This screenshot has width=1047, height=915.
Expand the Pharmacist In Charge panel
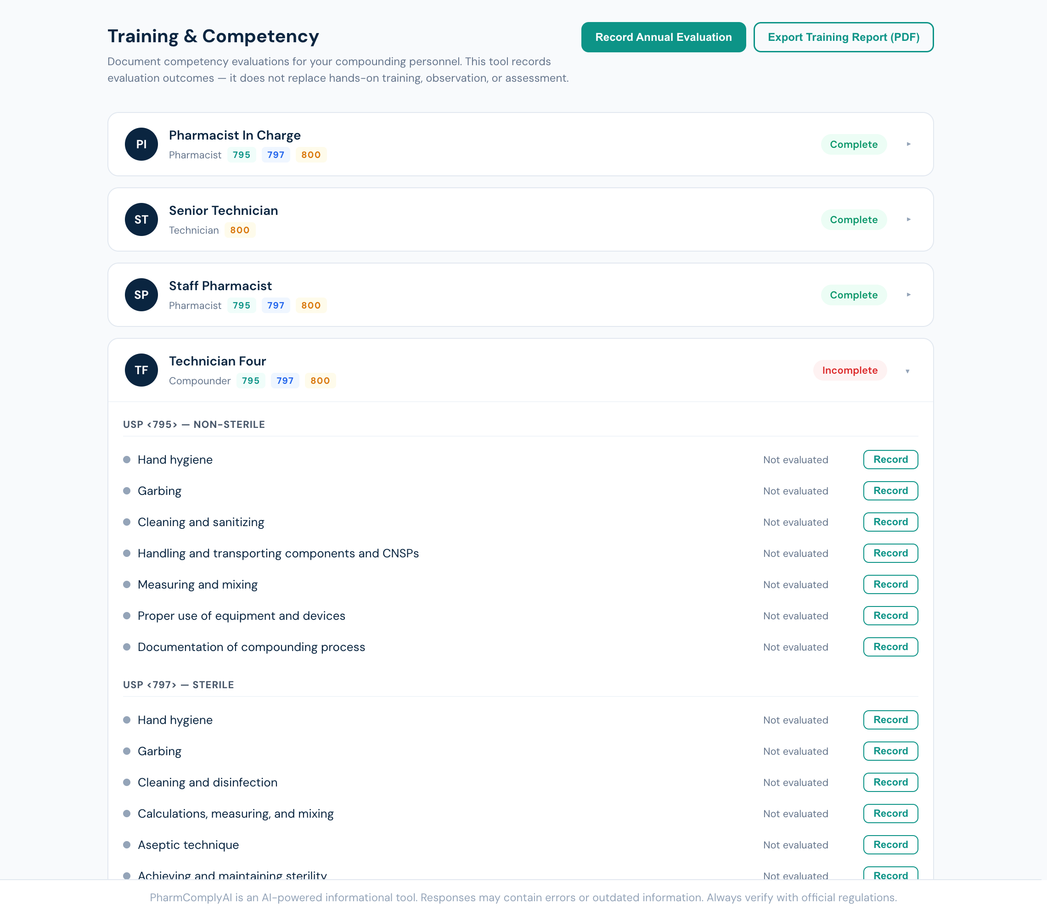909,144
